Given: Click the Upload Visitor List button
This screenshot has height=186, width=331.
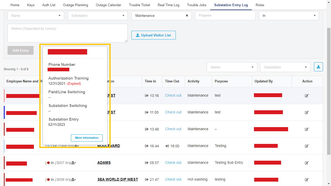Looking at the screenshot, I should 153,35.
